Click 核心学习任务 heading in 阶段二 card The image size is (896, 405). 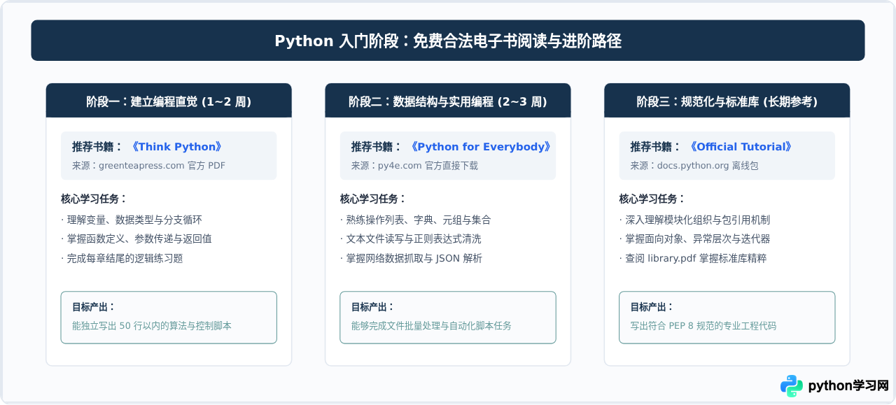(x=374, y=199)
